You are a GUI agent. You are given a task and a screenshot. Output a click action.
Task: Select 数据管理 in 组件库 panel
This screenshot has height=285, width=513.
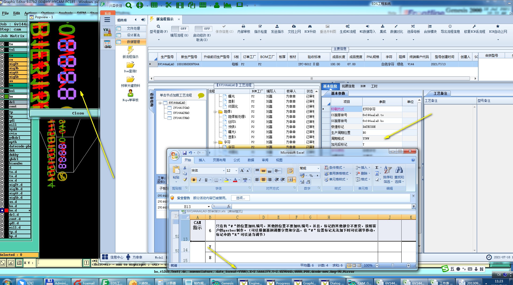coord(131,42)
